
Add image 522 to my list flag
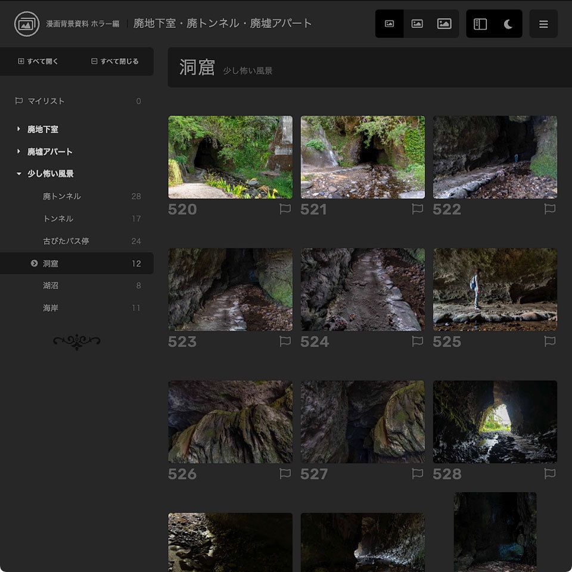coord(550,209)
